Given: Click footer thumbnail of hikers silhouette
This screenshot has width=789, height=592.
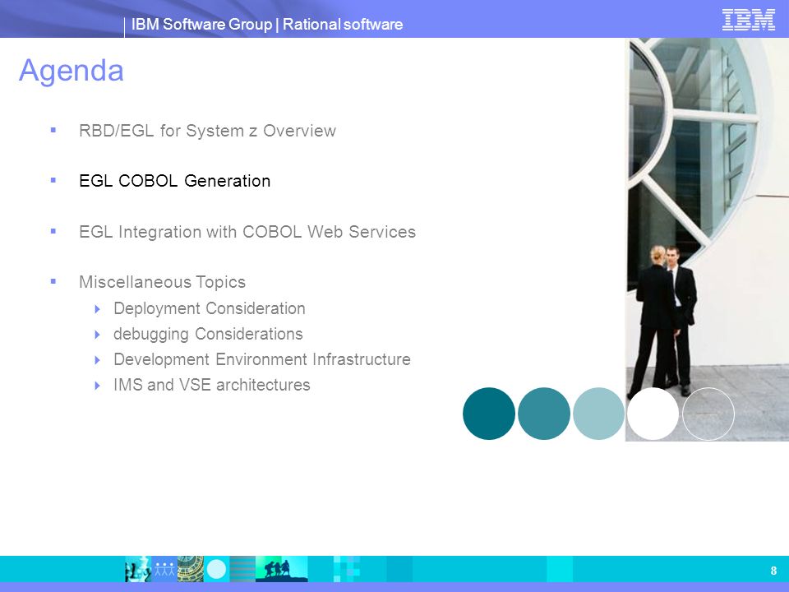Looking at the screenshot, I should (x=282, y=569).
